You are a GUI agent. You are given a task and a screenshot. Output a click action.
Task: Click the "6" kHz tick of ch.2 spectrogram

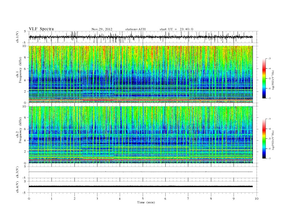(x=26, y=129)
